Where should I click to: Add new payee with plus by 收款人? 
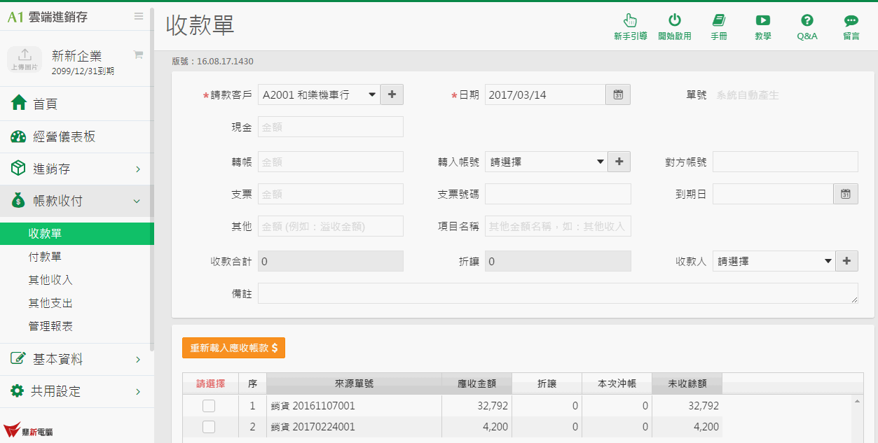846,261
